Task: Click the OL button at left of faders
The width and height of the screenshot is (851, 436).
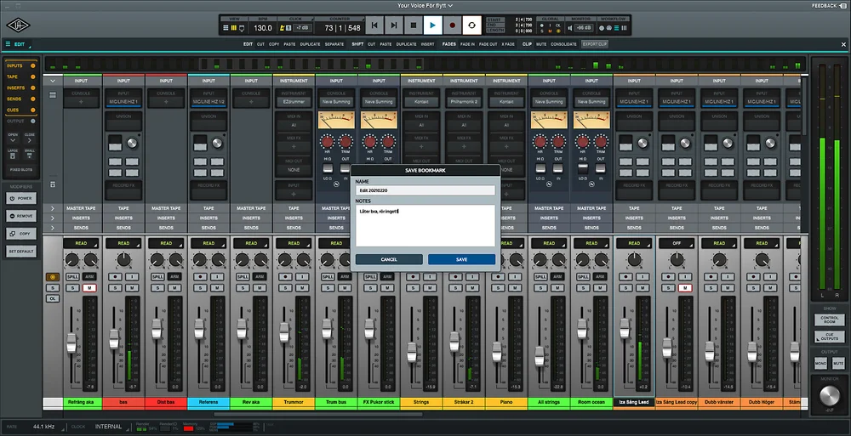Action: pyautogui.click(x=53, y=299)
